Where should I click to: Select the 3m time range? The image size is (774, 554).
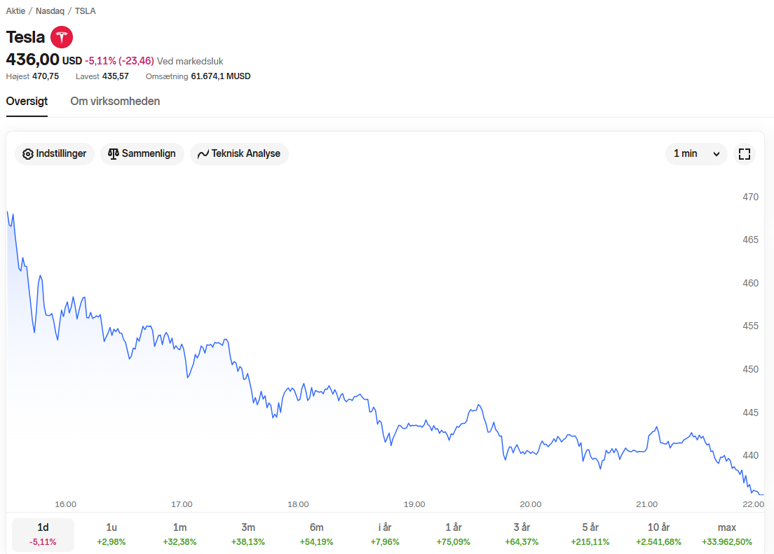click(x=248, y=534)
